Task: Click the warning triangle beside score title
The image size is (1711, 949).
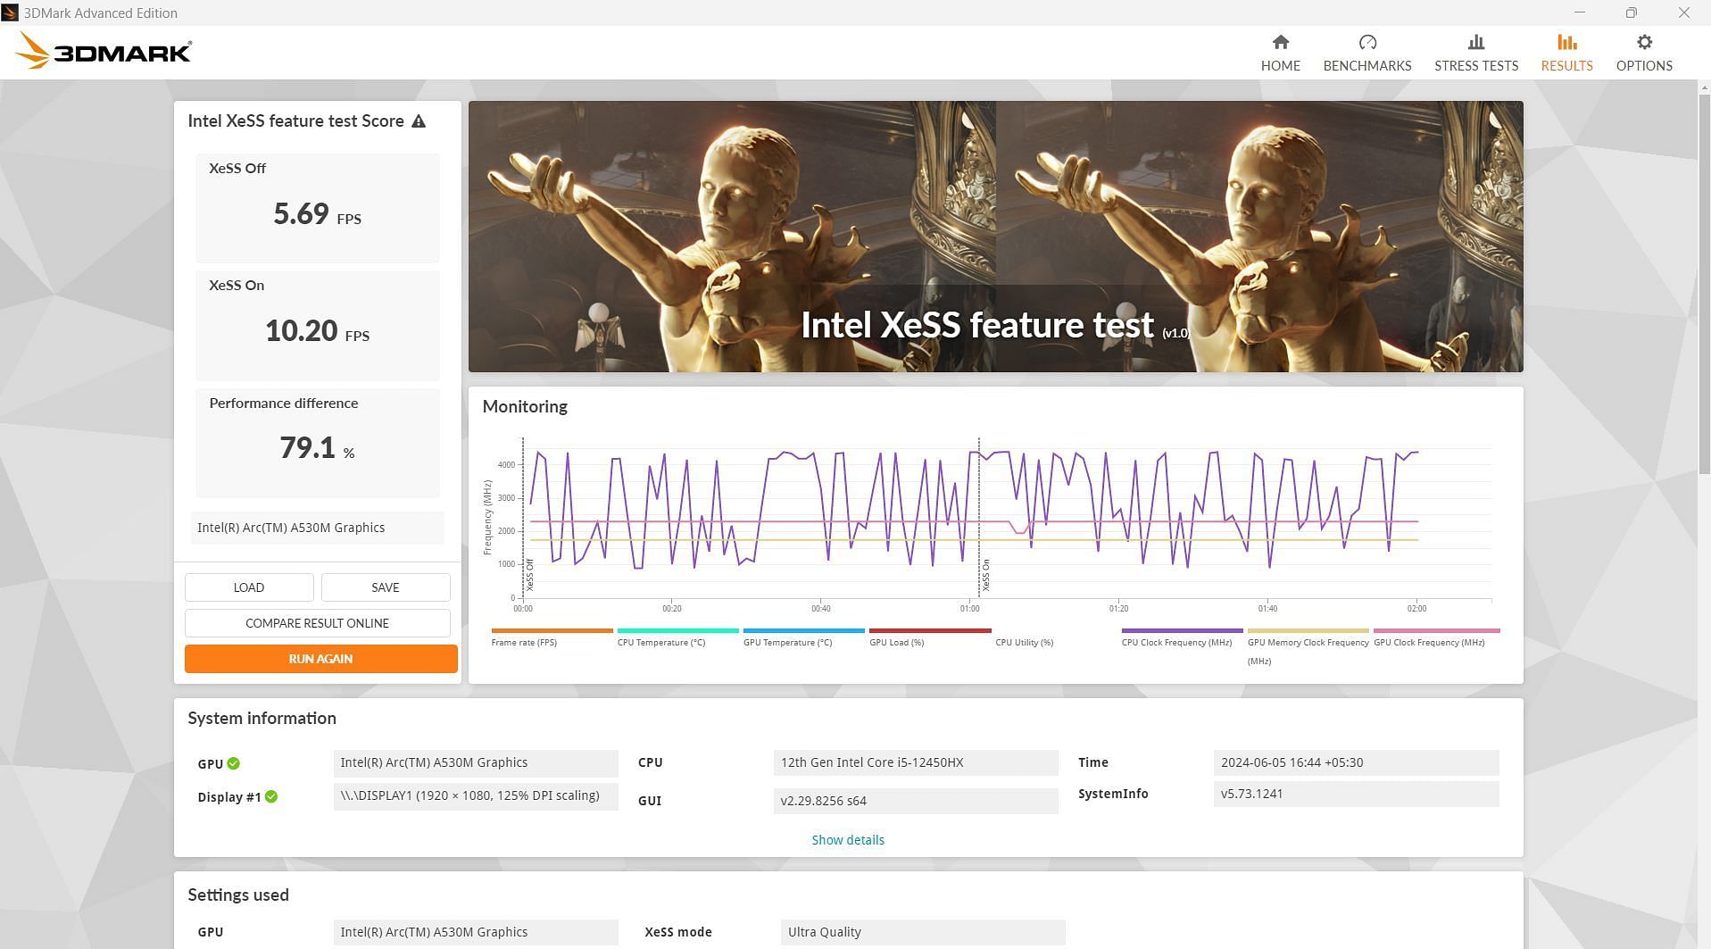Action: (x=419, y=121)
